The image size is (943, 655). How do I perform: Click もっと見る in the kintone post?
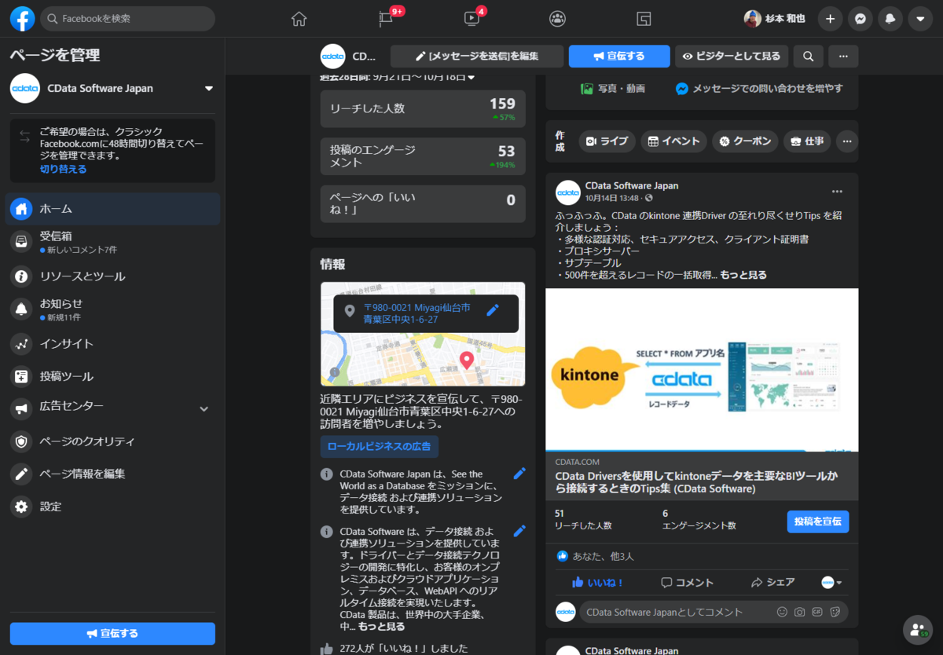(743, 275)
